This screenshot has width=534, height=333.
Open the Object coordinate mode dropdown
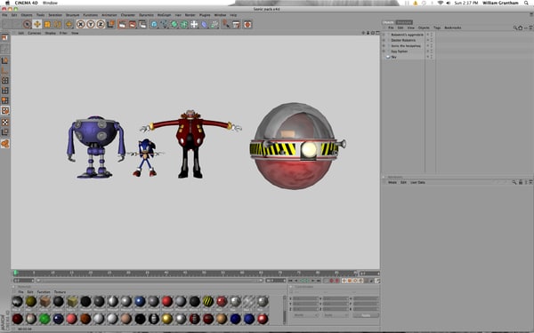[x=305, y=315]
